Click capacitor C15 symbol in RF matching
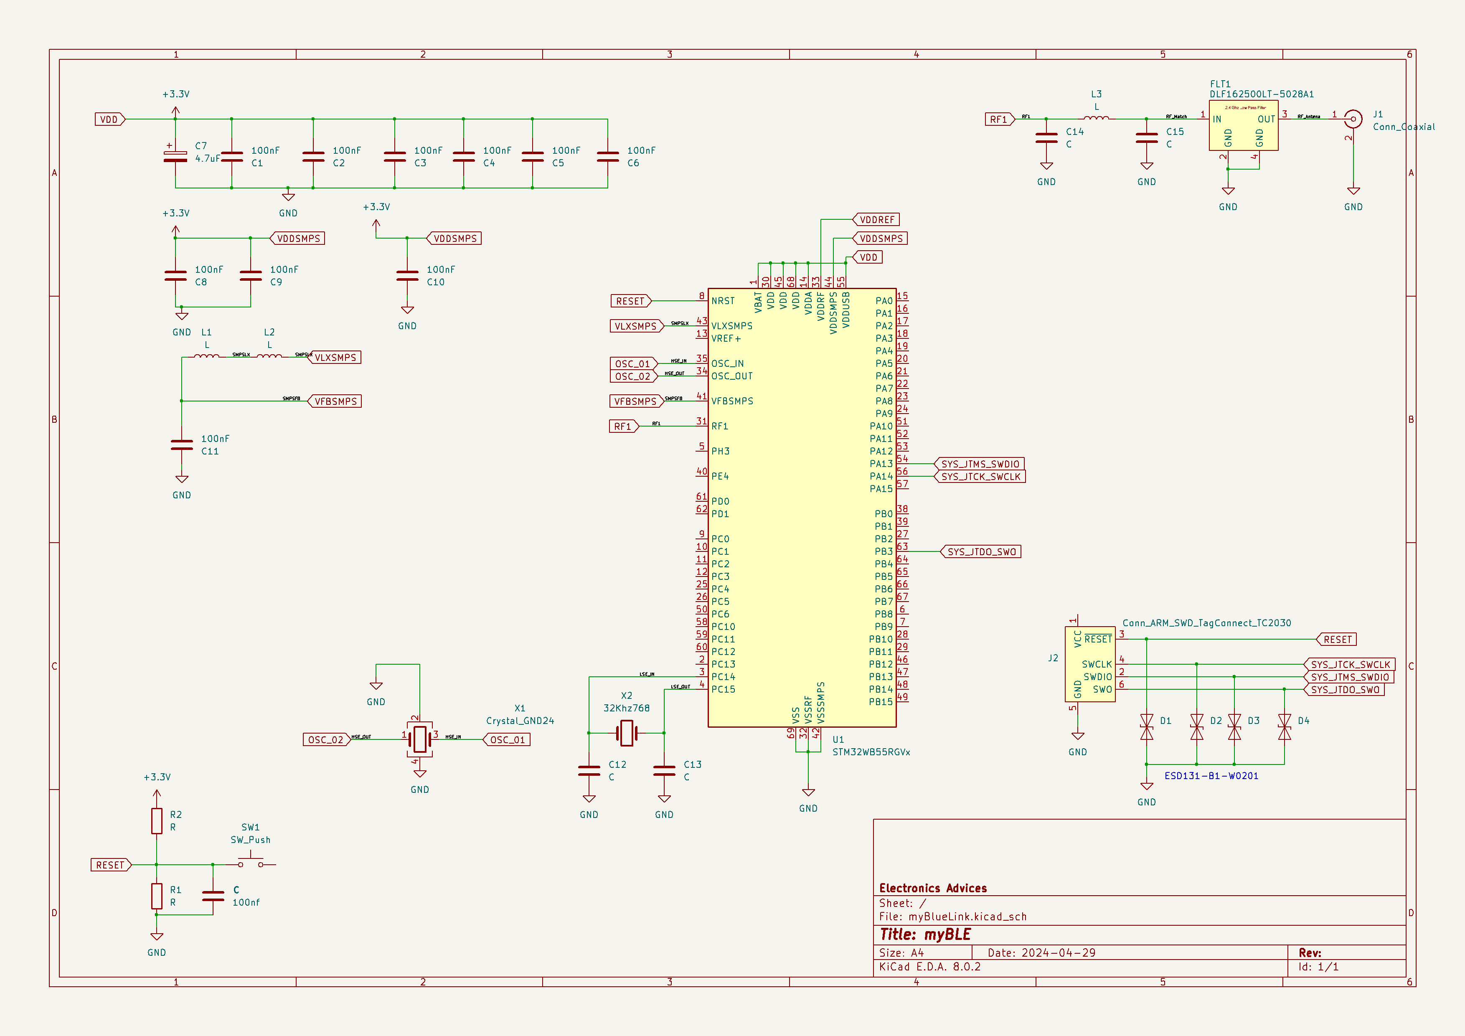The image size is (1465, 1036). [x=1147, y=138]
